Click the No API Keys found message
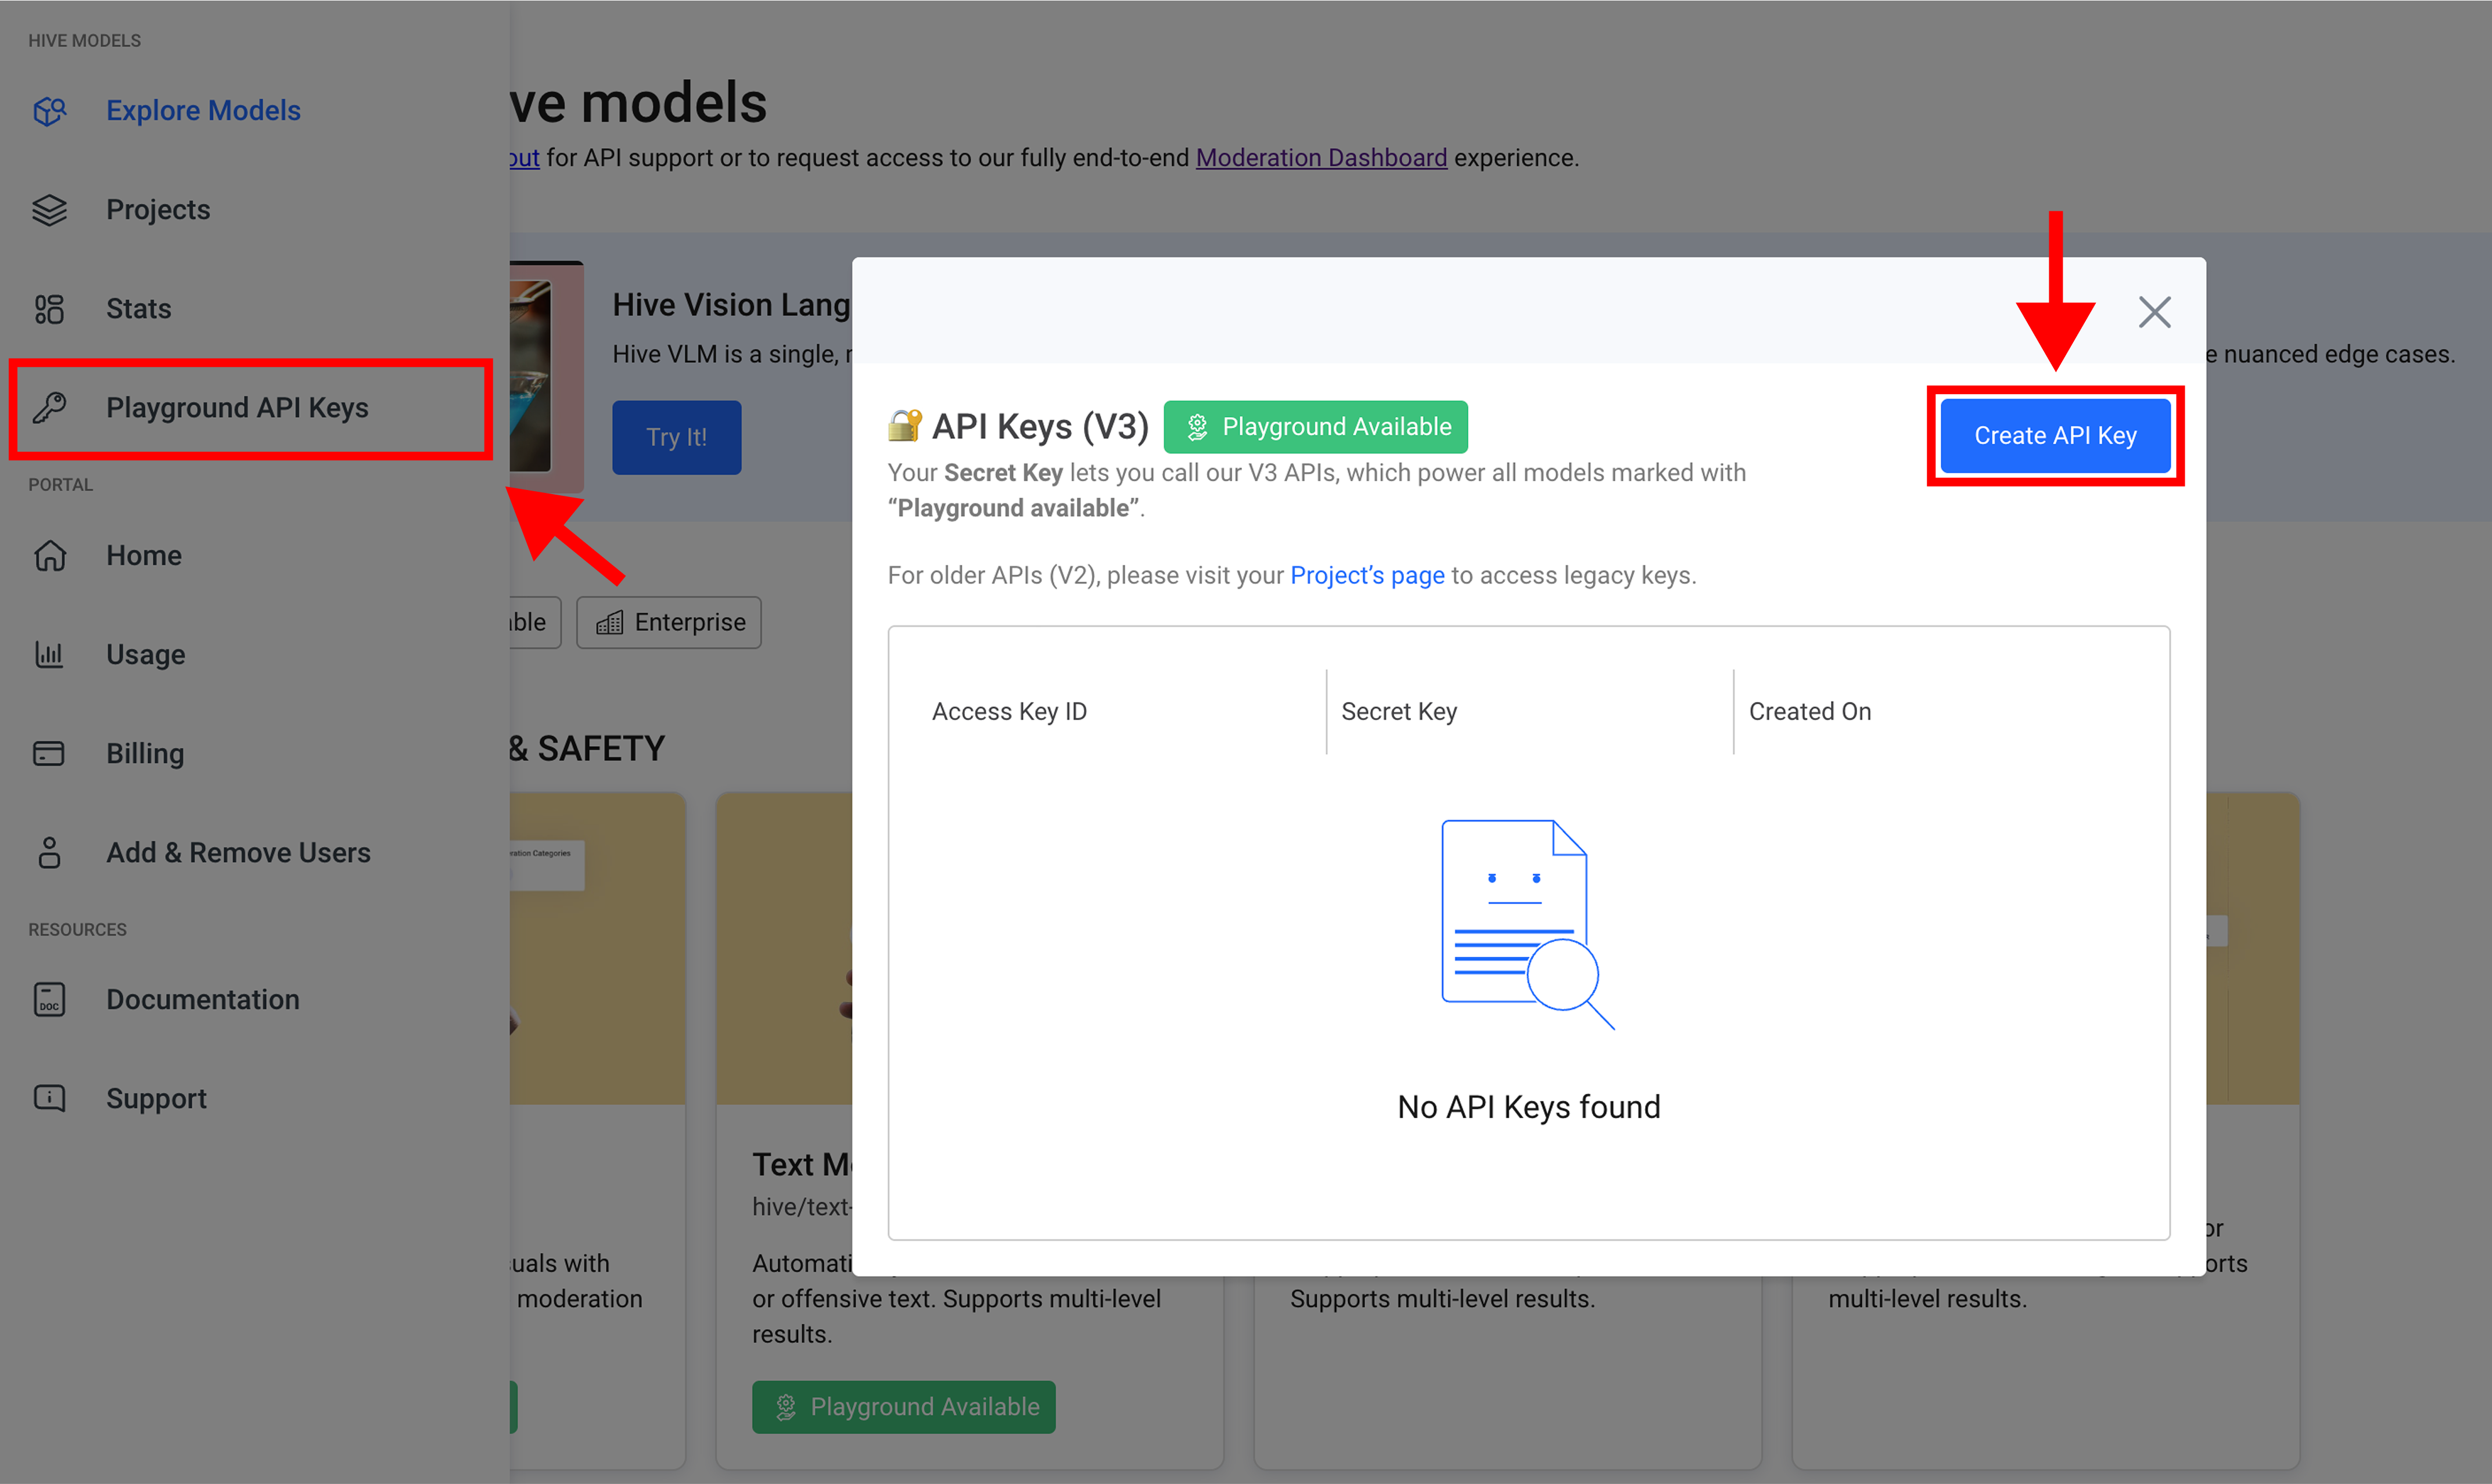2492x1484 pixels. coord(1528,1107)
